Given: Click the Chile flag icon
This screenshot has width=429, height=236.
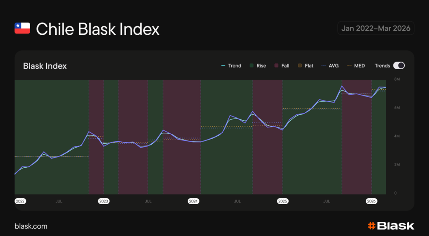Looking at the screenshot, I should (x=22, y=29).
